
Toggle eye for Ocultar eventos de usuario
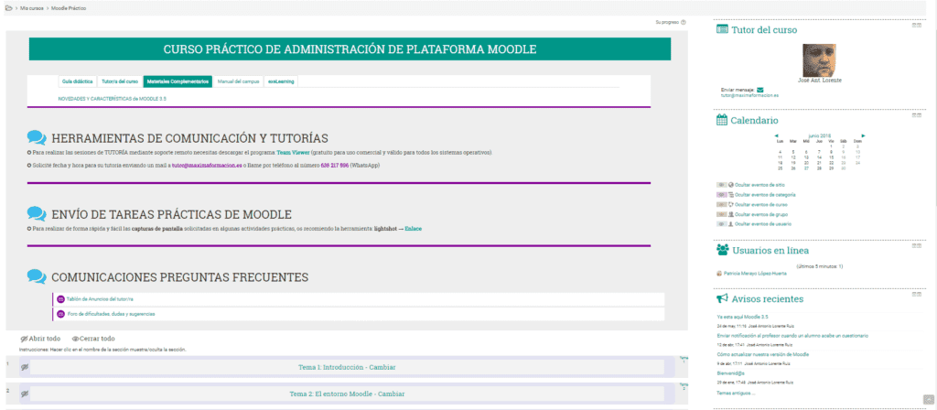[x=721, y=223]
